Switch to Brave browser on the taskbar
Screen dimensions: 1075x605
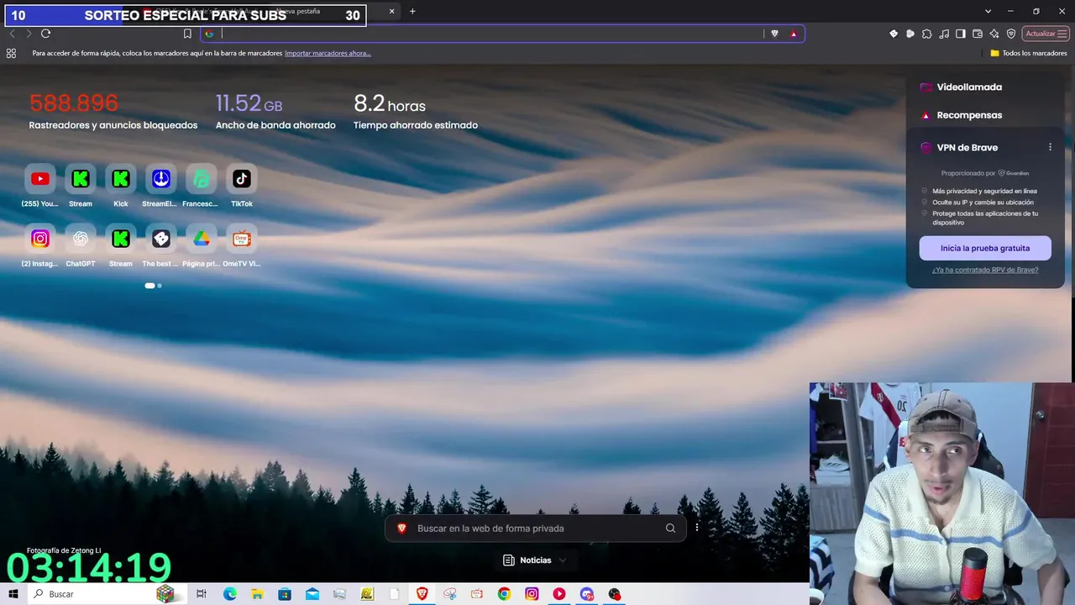422,594
